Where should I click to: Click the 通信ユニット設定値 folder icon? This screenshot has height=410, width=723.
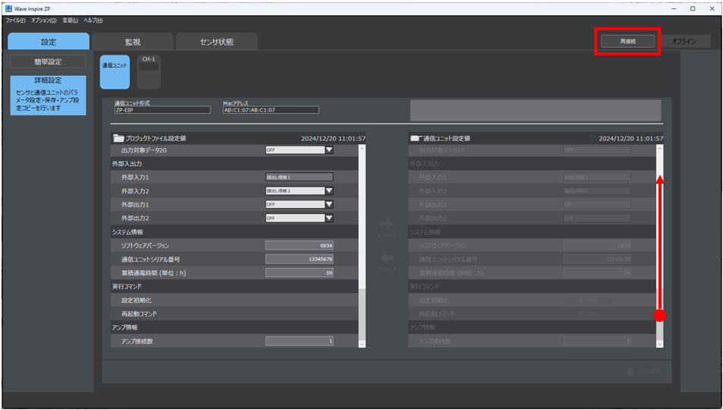[417, 138]
